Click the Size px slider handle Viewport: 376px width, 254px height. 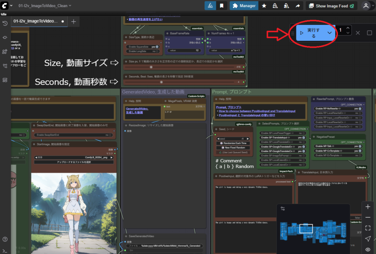(151, 67)
